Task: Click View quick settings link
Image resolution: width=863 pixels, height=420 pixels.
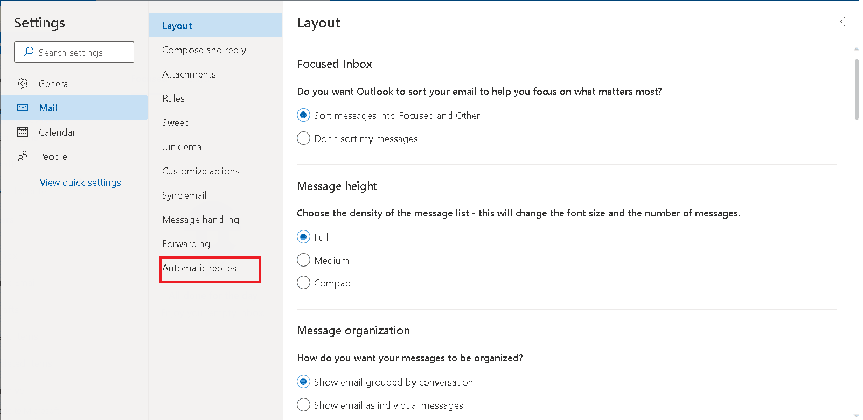Action: click(80, 183)
